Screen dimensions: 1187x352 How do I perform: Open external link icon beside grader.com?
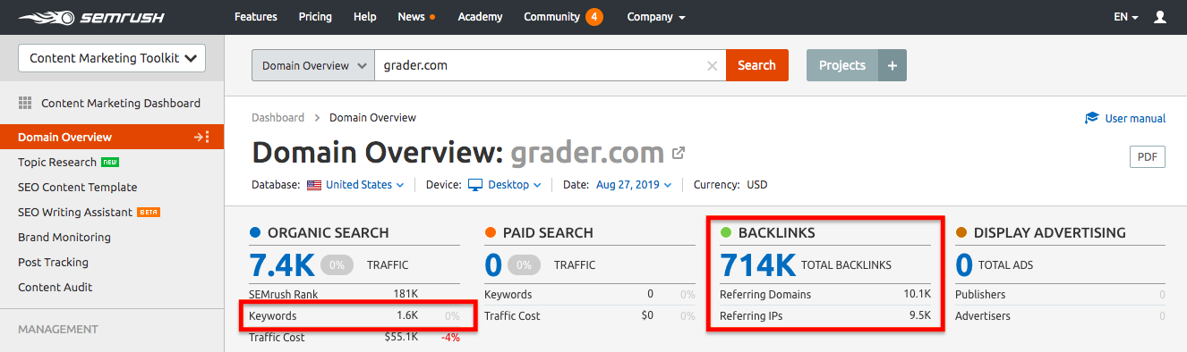(679, 153)
